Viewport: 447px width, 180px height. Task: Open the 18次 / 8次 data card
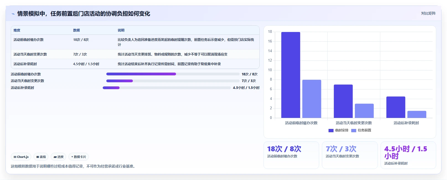(x=291, y=155)
